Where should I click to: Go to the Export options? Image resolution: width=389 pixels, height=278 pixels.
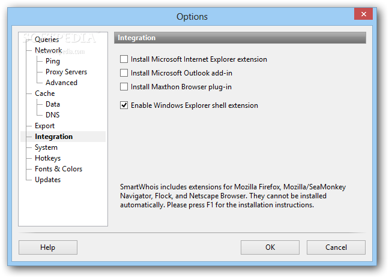[44, 126]
